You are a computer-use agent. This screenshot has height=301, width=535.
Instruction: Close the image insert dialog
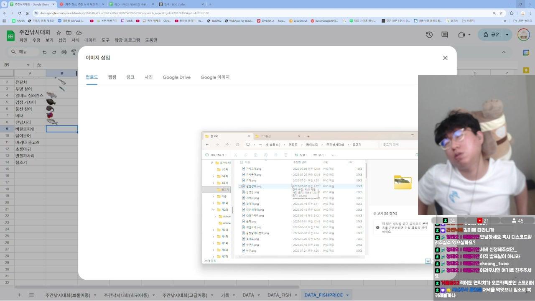[x=445, y=58]
